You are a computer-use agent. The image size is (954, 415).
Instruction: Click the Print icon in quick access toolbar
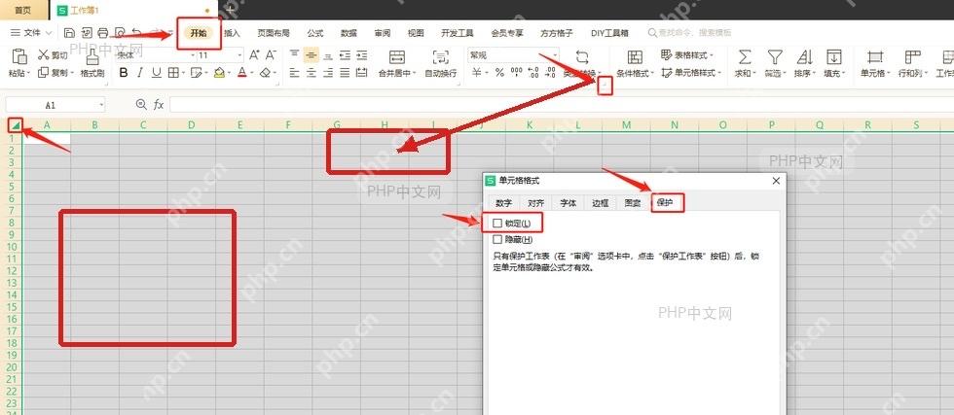tap(103, 33)
